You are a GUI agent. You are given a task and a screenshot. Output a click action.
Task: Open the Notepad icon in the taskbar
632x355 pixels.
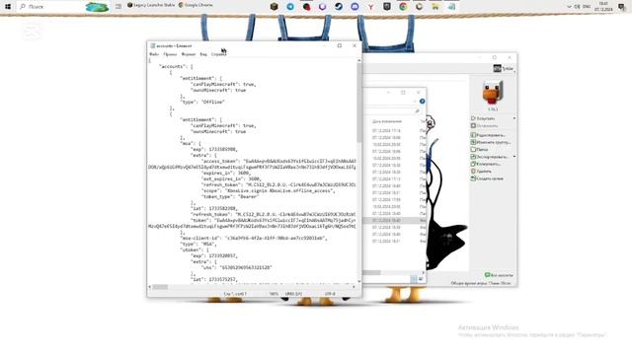pos(451,7)
